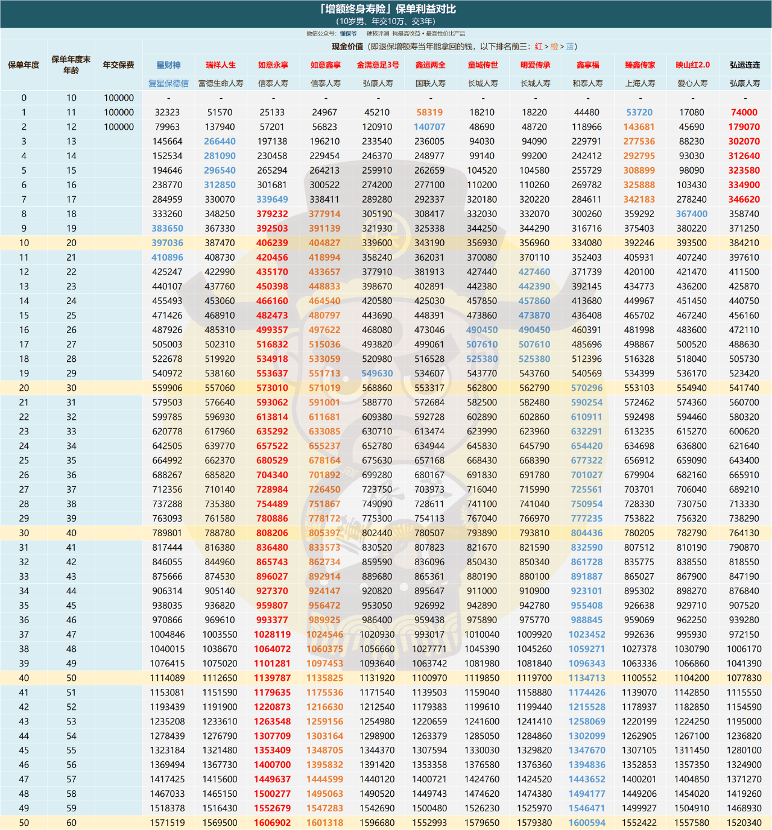Select product header 映山红2.0

(693, 65)
